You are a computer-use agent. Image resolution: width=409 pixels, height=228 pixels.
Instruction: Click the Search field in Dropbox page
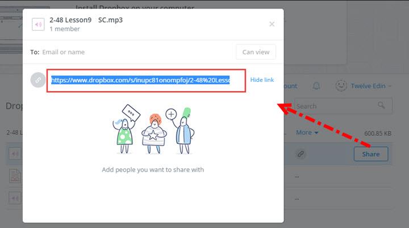point(343,106)
